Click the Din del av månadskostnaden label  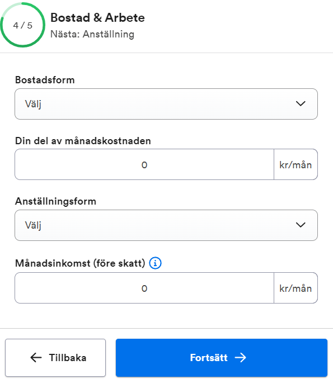point(83,141)
